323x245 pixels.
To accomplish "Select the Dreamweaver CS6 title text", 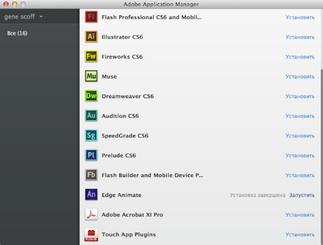I will 128,97.
